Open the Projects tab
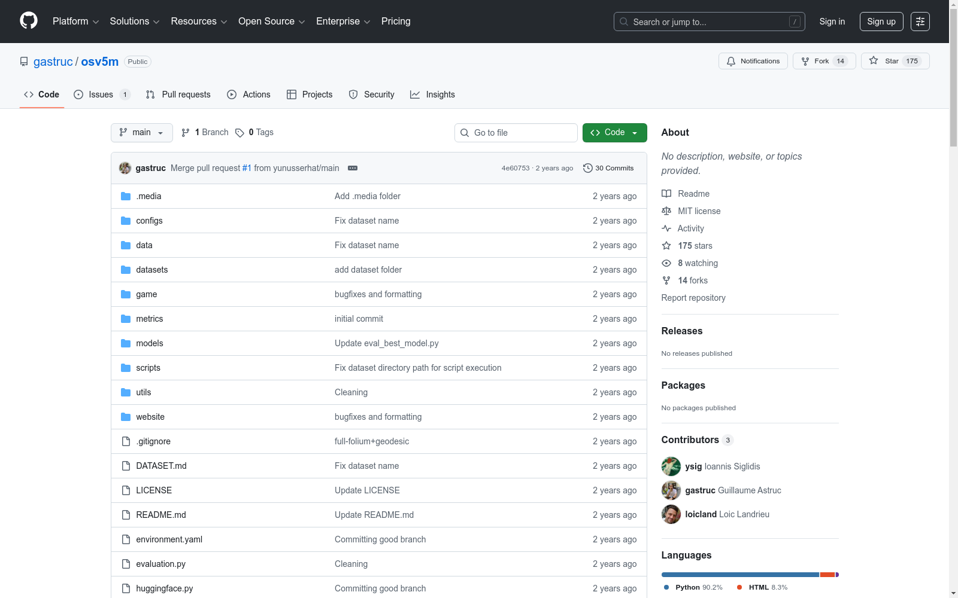Screen dimensions: 958x598 (x=310, y=94)
